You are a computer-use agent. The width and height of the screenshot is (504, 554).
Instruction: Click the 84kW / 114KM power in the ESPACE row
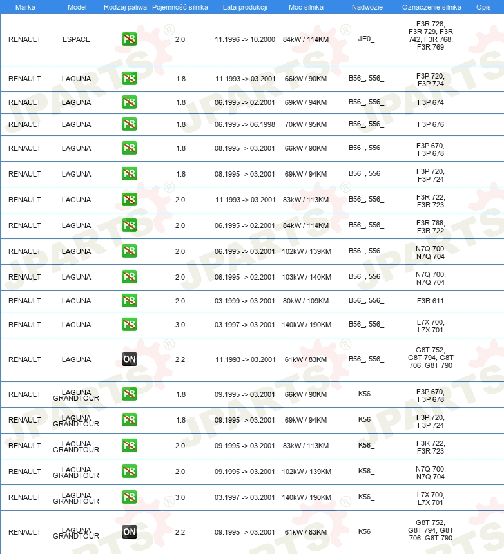pyautogui.click(x=305, y=39)
